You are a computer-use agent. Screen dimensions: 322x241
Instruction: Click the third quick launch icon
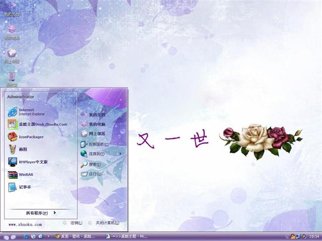click(x=40, y=236)
